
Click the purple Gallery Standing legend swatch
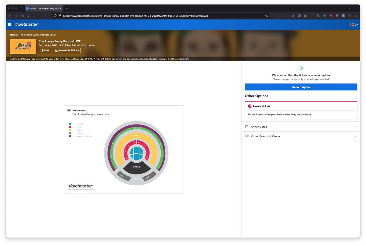click(70, 136)
